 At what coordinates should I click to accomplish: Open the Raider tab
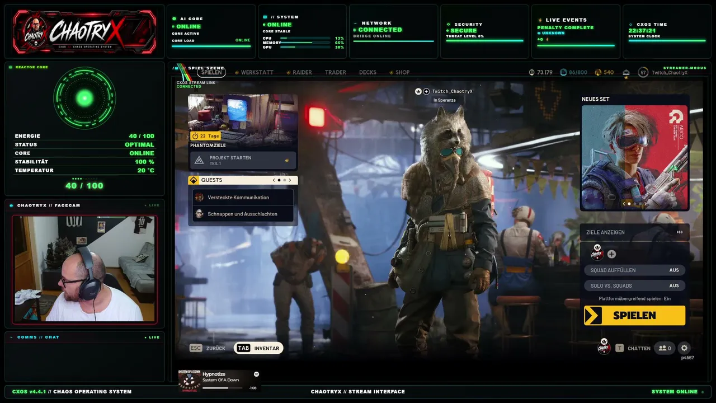click(x=302, y=72)
